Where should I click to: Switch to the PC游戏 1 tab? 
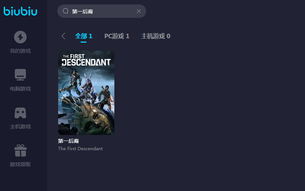[x=117, y=36]
